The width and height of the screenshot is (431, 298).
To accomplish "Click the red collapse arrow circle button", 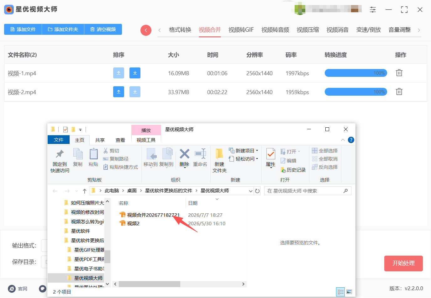I will (146, 30).
